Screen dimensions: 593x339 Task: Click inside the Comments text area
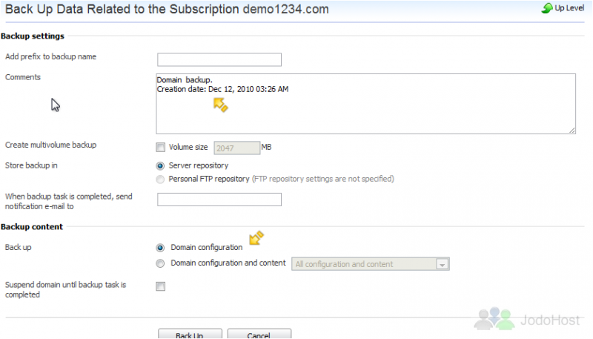[x=365, y=104]
